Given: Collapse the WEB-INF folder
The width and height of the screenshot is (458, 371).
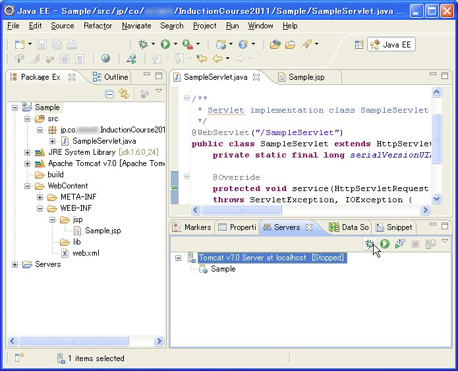Looking at the screenshot, I should pos(40,209).
